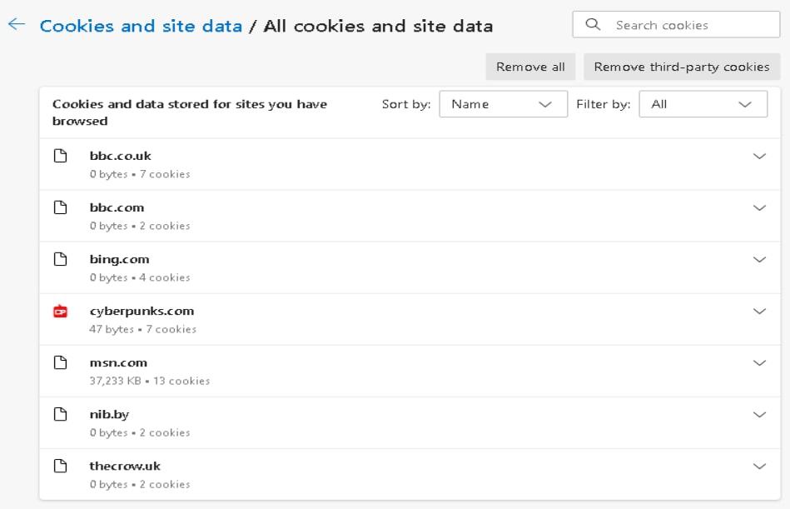The width and height of the screenshot is (790, 509).
Task: Open the Filter by All dropdown
Action: [703, 104]
